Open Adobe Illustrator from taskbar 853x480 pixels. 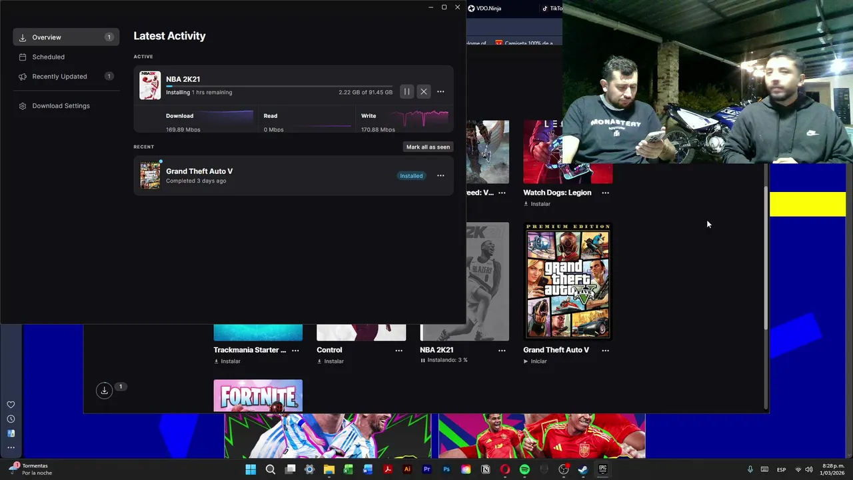click(x=407, y=469)
